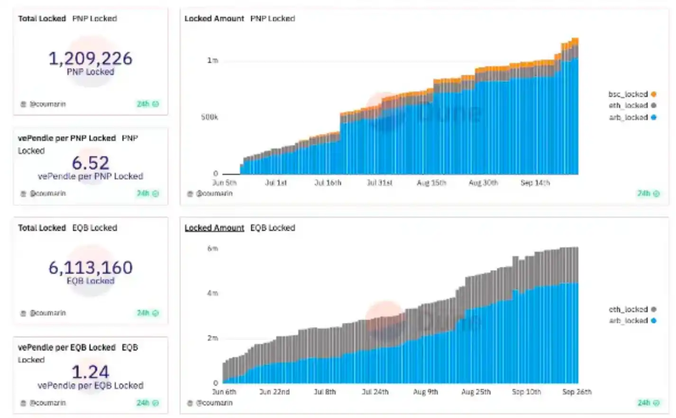676x418 pixels.
Task: Click the 24h refresh icon in the Total Locked PNP panel
Action: [155, 104]
